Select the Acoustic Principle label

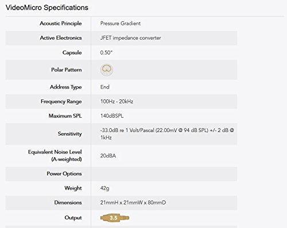click(61, 24)
